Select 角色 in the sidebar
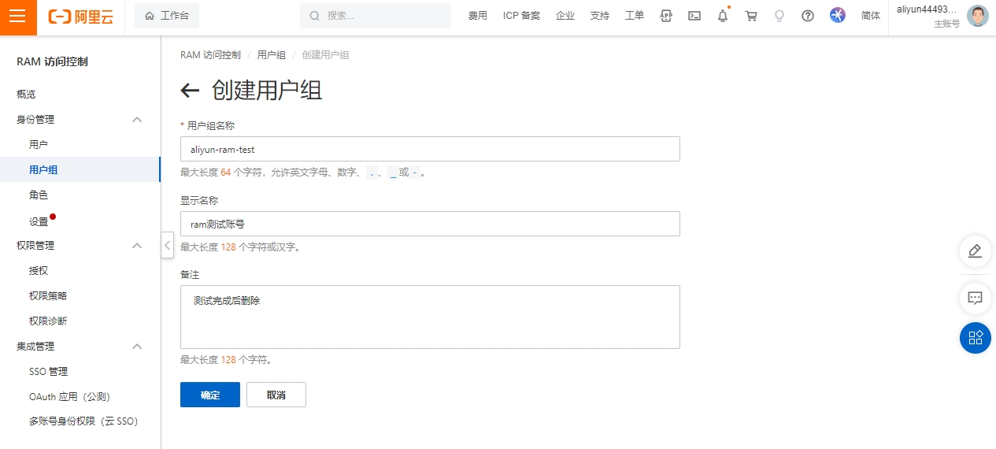 [39, 195]
